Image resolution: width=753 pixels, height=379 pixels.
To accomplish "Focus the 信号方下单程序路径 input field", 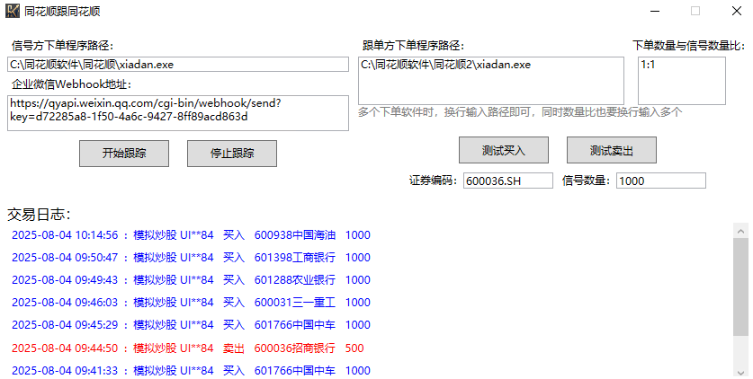I will [178, 64].
